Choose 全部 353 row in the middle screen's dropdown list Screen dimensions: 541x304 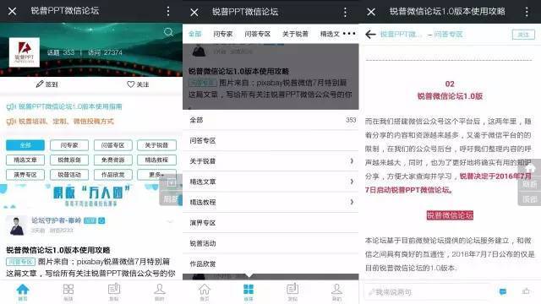270,120
